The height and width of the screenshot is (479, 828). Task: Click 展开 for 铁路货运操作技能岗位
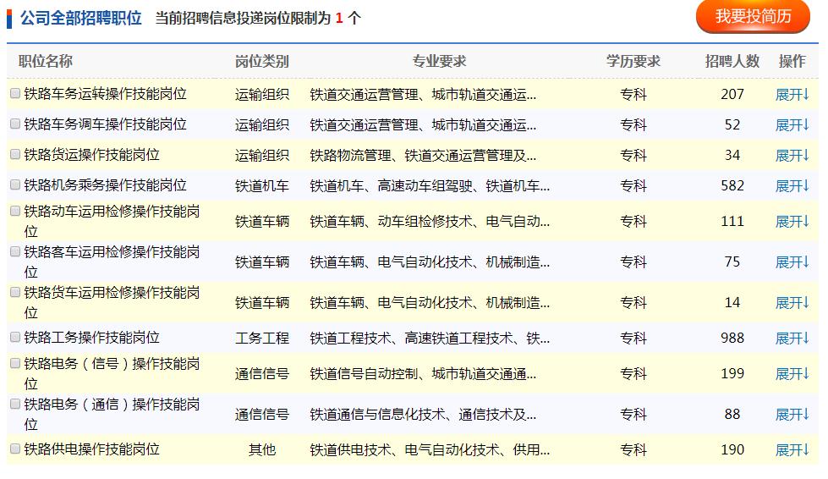point(792,156)
